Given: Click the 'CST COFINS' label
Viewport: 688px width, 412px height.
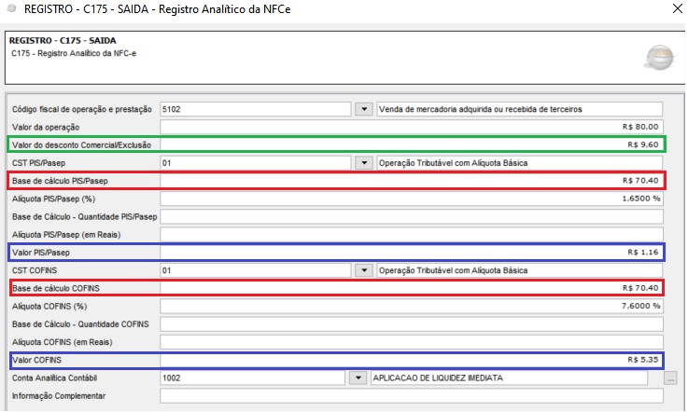Looking at the screenshot, I should 35,270.
